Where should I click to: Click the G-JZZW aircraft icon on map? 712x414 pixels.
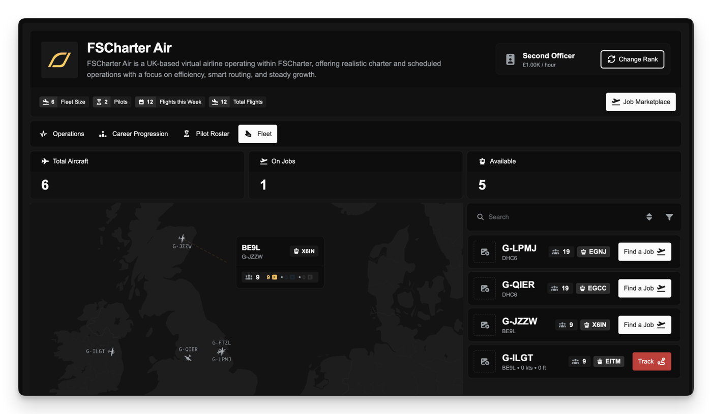(182, 238)
